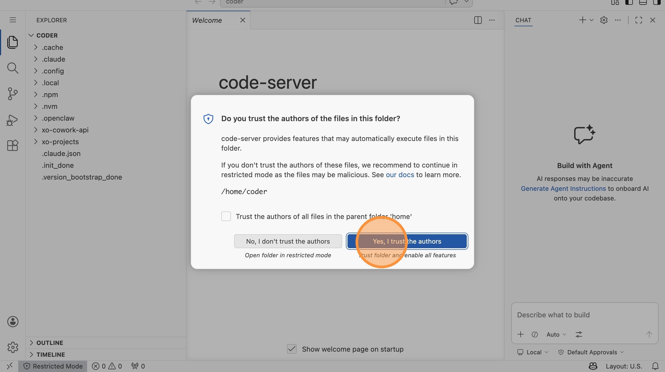Open the Default Approvals dropdown
Image resolution: width=665 pixels, height=372 pixels.
pyautogui.click(x=591, y=352)
